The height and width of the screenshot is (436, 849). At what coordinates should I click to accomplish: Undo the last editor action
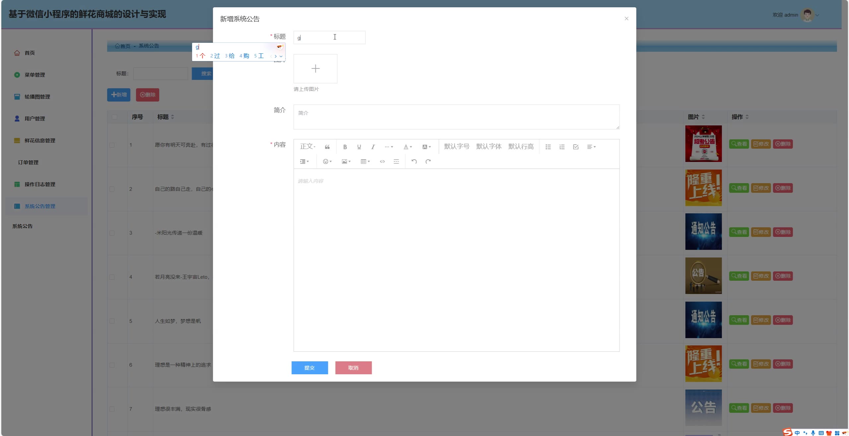(x=414, y=161)
